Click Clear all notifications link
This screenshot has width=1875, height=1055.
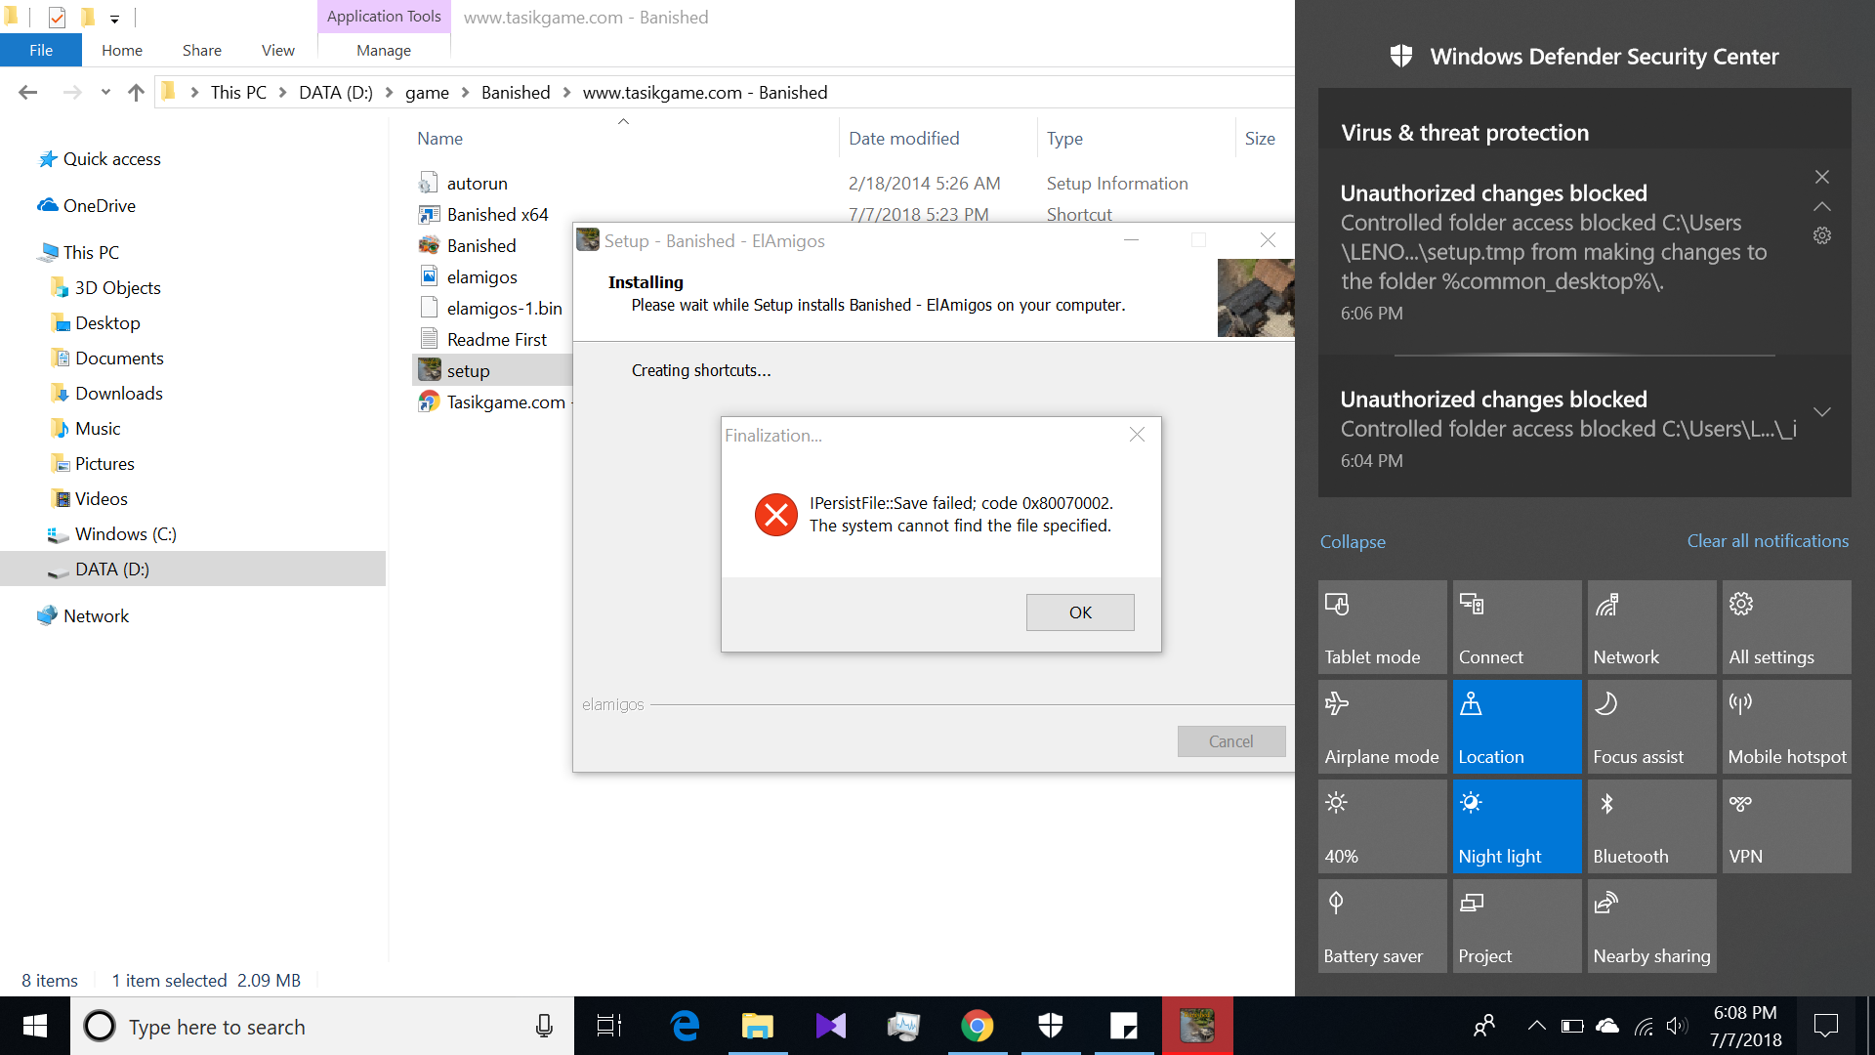click(x=1769, y=541)
